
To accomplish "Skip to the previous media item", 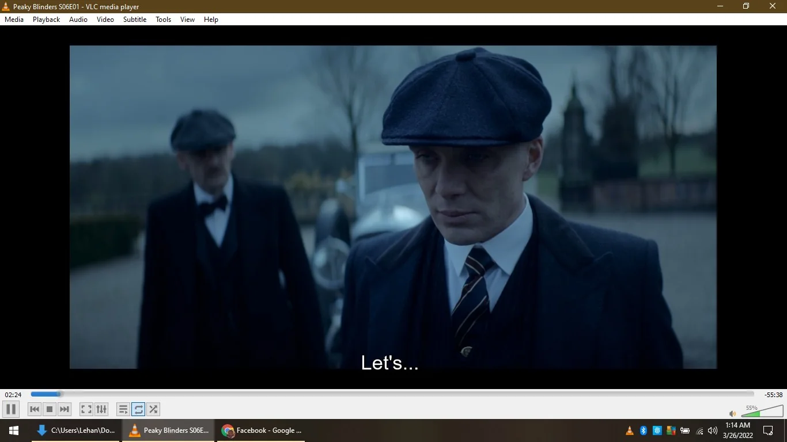I will click(x=35, y=409).
